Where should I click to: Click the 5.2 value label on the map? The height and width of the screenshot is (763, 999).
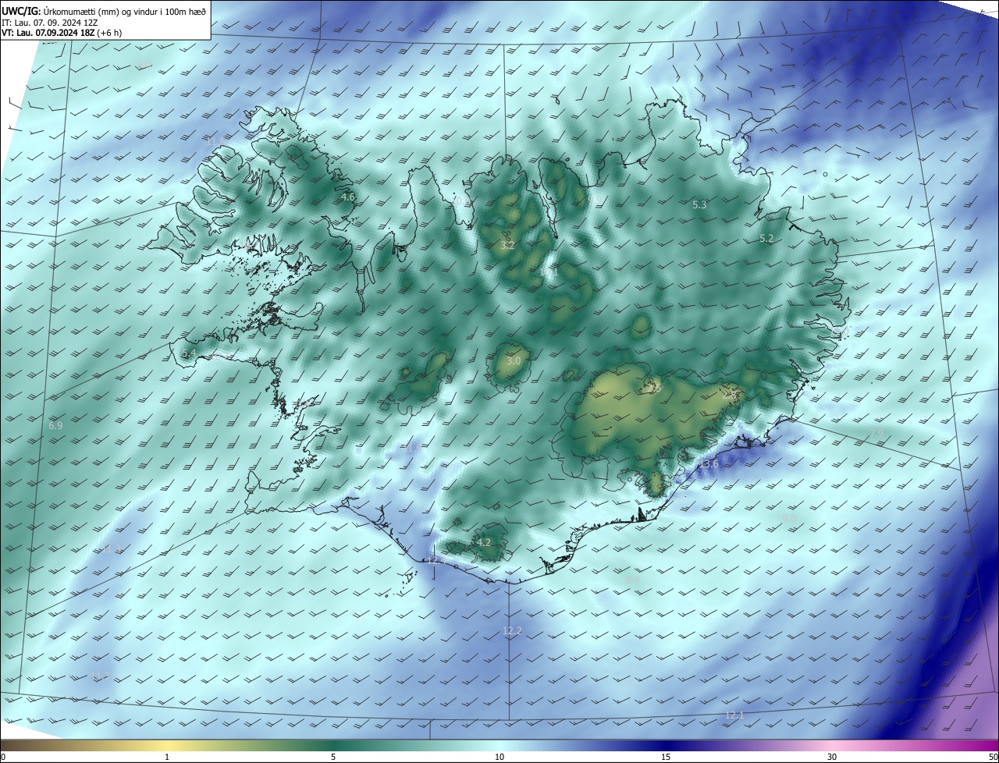coord(766,239)
